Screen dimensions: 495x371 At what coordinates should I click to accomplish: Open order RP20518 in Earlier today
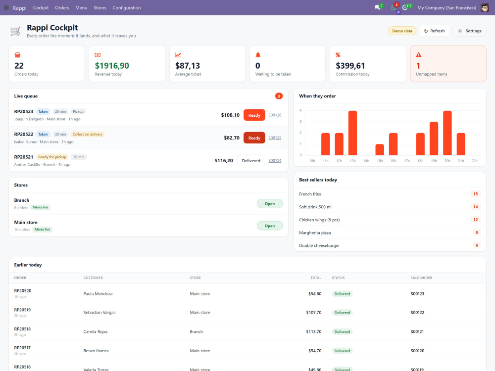pyautogui.click(x=22, y=329)
